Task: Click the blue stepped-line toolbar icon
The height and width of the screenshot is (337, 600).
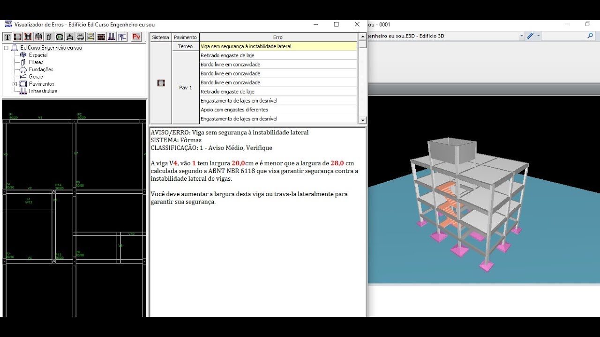Action: 122,37
